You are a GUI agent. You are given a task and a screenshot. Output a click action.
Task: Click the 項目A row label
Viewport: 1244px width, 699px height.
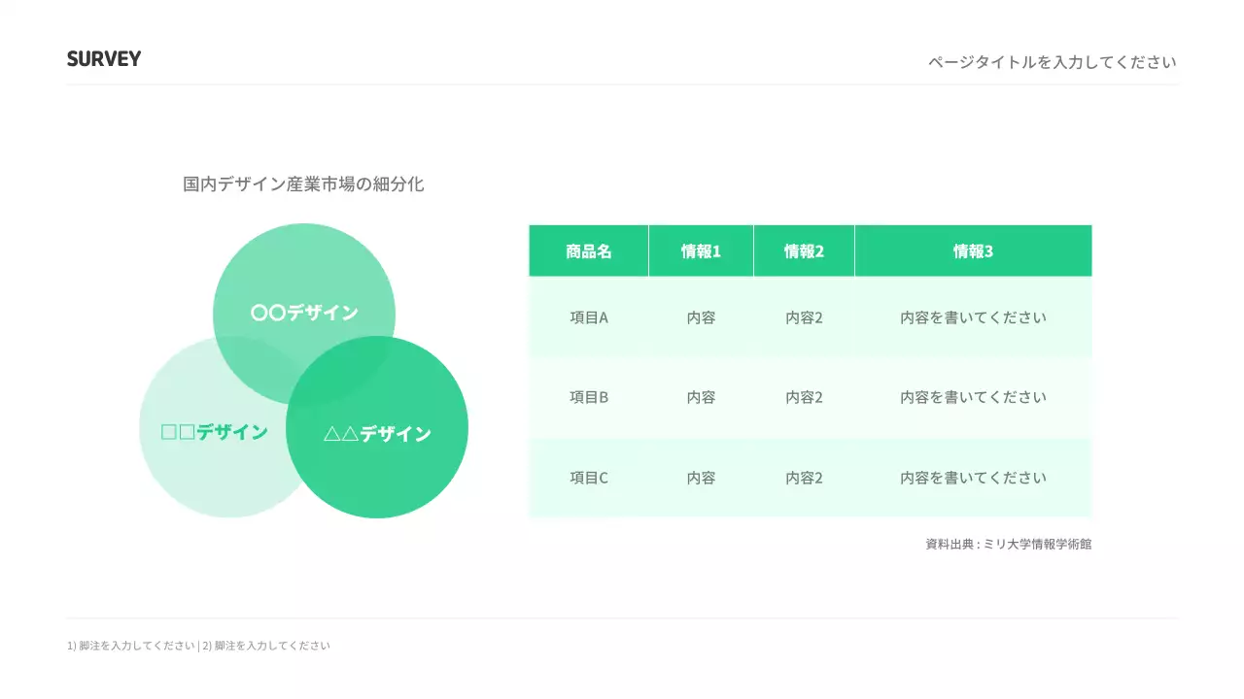tap(587, 316)
